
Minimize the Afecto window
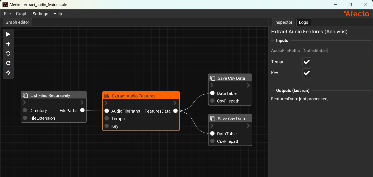pyautogui.click(x=336, y=5)
